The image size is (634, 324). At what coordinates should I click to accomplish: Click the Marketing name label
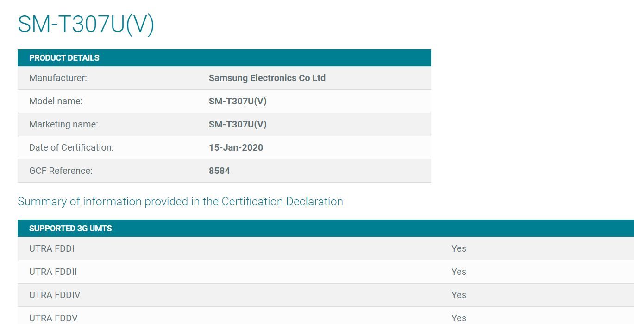point(63,124)
